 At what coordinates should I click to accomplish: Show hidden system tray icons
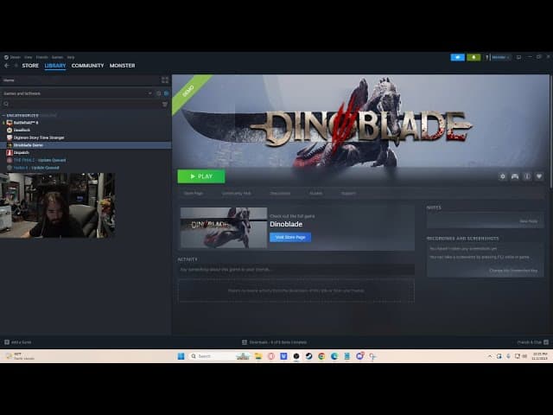point(490,356)
